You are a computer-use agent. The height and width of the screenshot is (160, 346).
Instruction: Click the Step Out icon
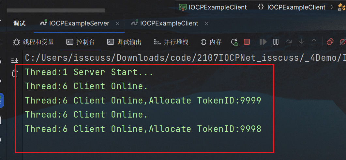(x=314, y=42)
